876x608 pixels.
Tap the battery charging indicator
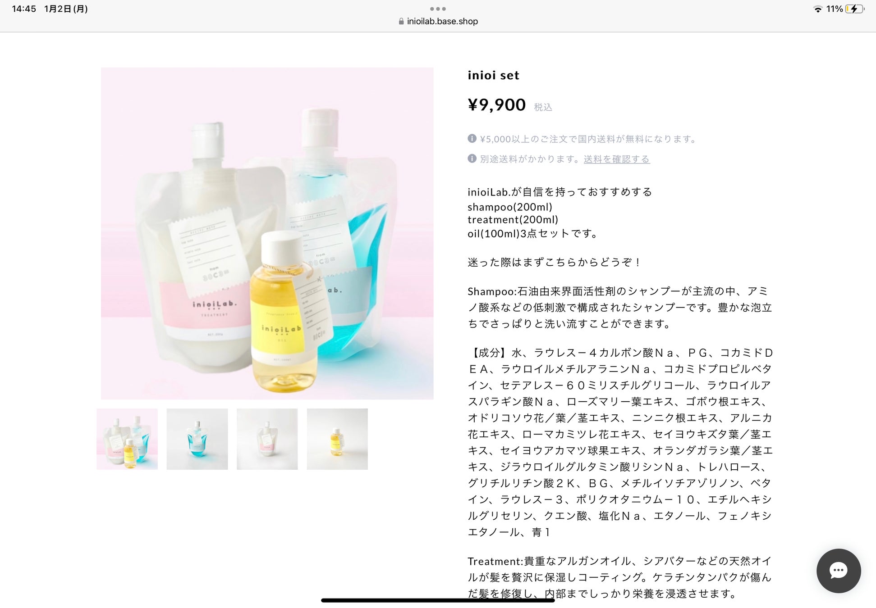[855, 9]
